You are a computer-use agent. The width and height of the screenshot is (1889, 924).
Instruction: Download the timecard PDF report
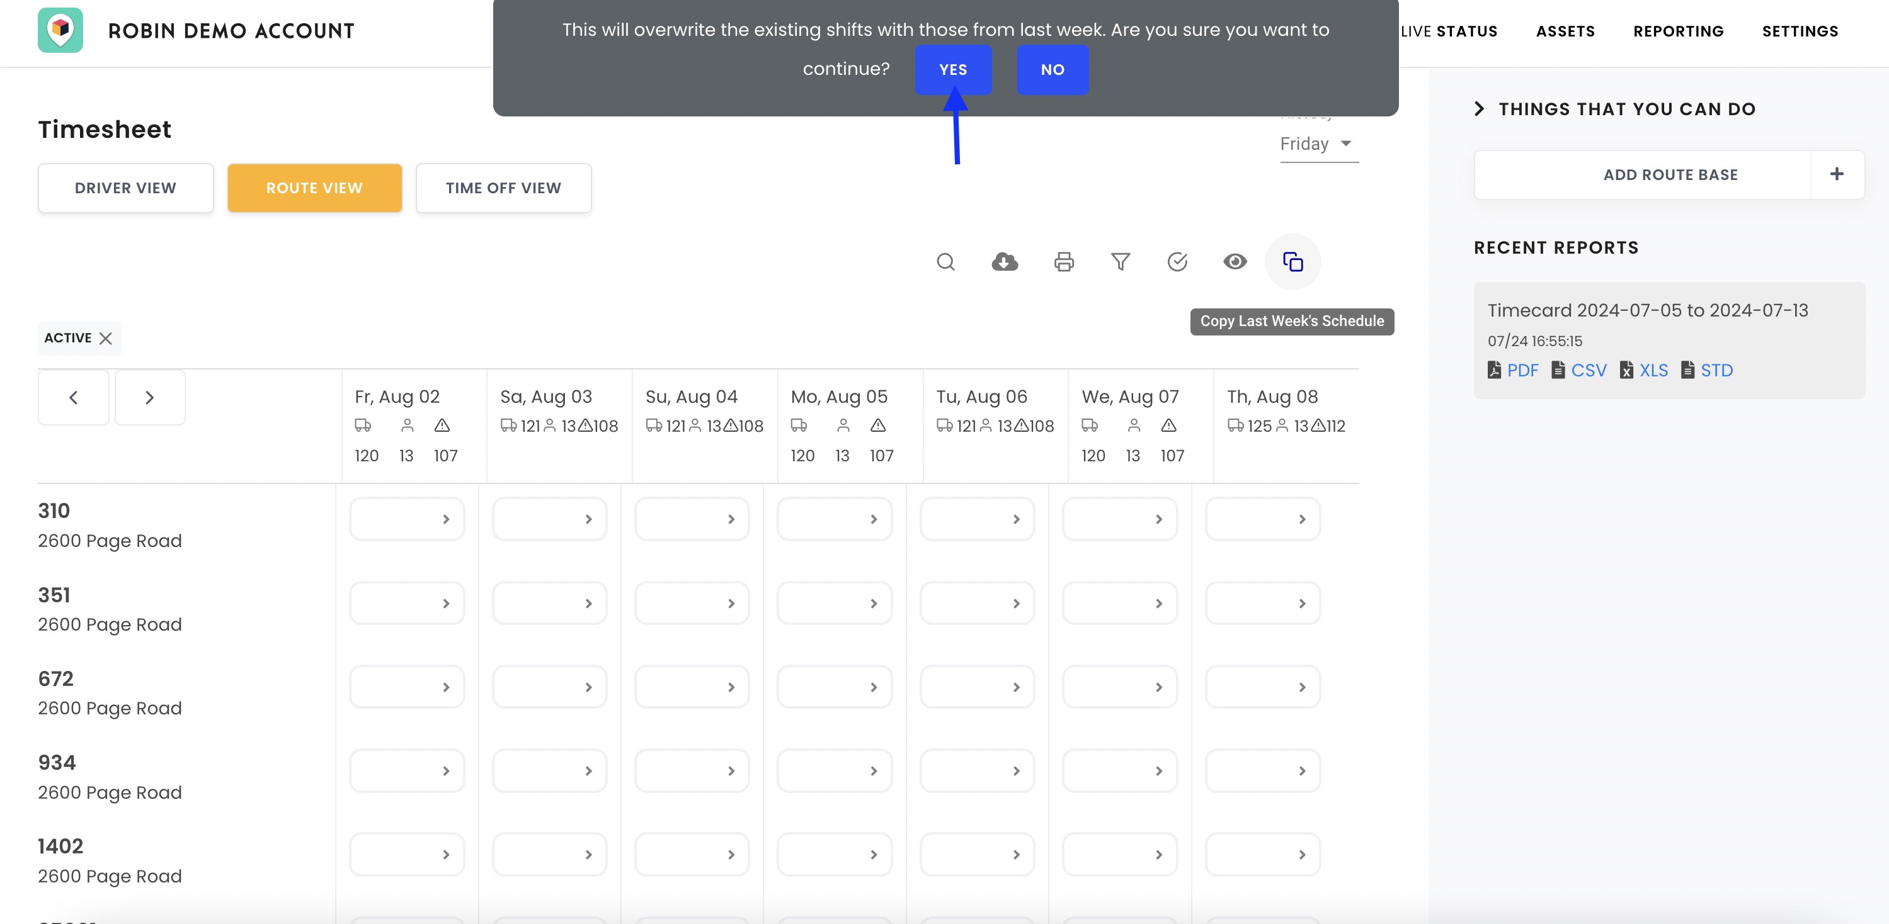[x=1513, y=370]
